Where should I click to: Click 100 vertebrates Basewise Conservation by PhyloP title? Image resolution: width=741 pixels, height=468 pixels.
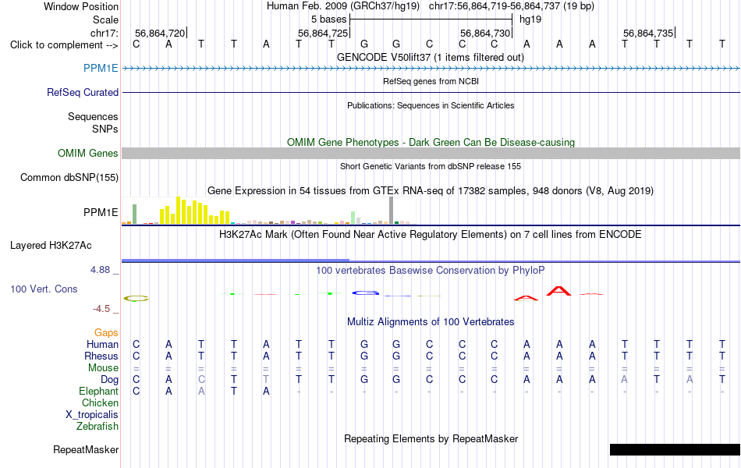(431, 271)
